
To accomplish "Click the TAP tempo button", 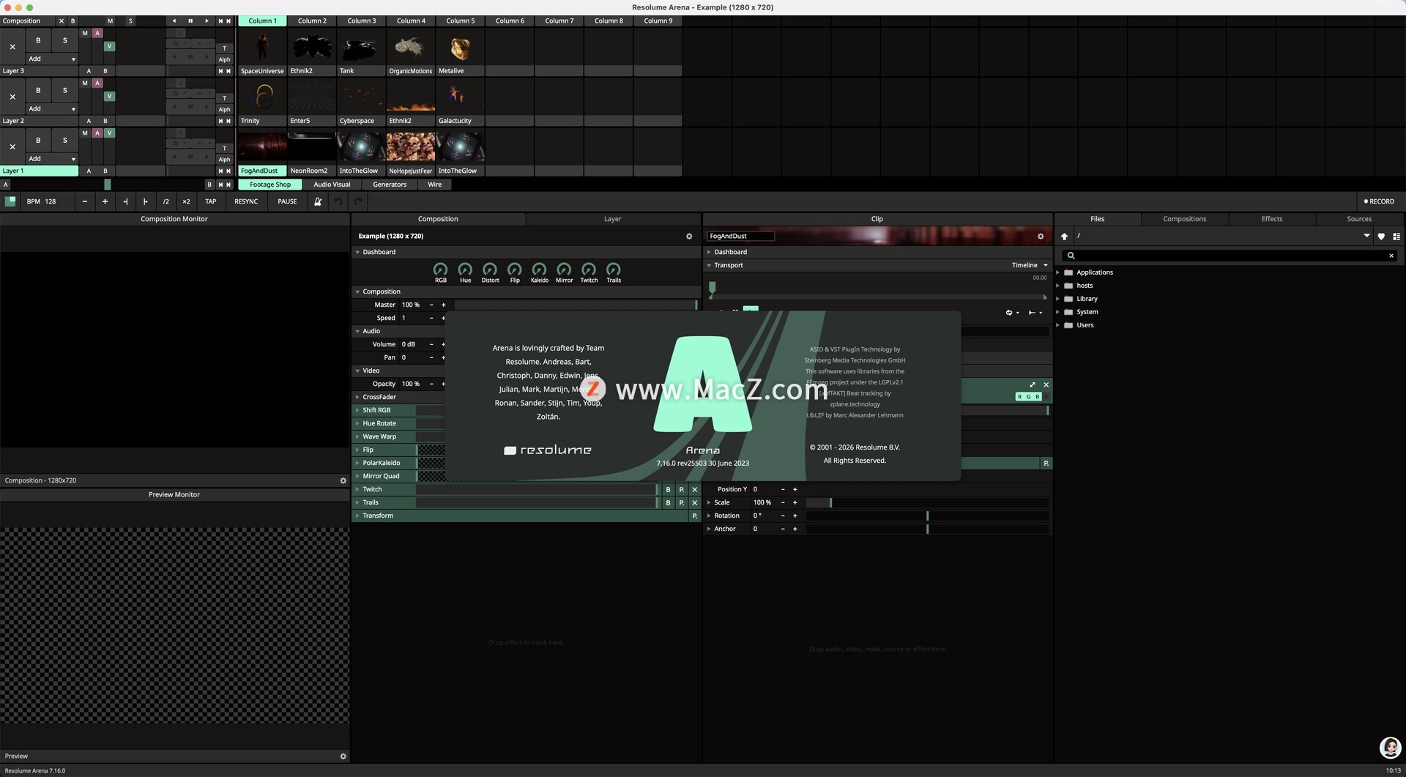I will pyautogui.click(x=211, y=201).
